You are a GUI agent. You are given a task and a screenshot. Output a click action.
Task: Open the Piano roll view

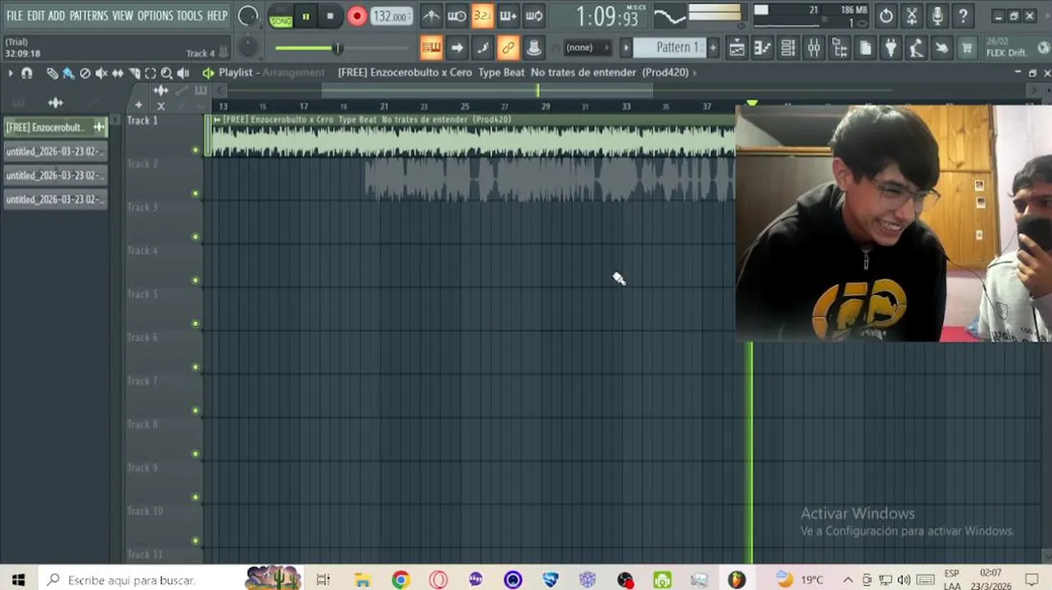click(x=762, y=48)
